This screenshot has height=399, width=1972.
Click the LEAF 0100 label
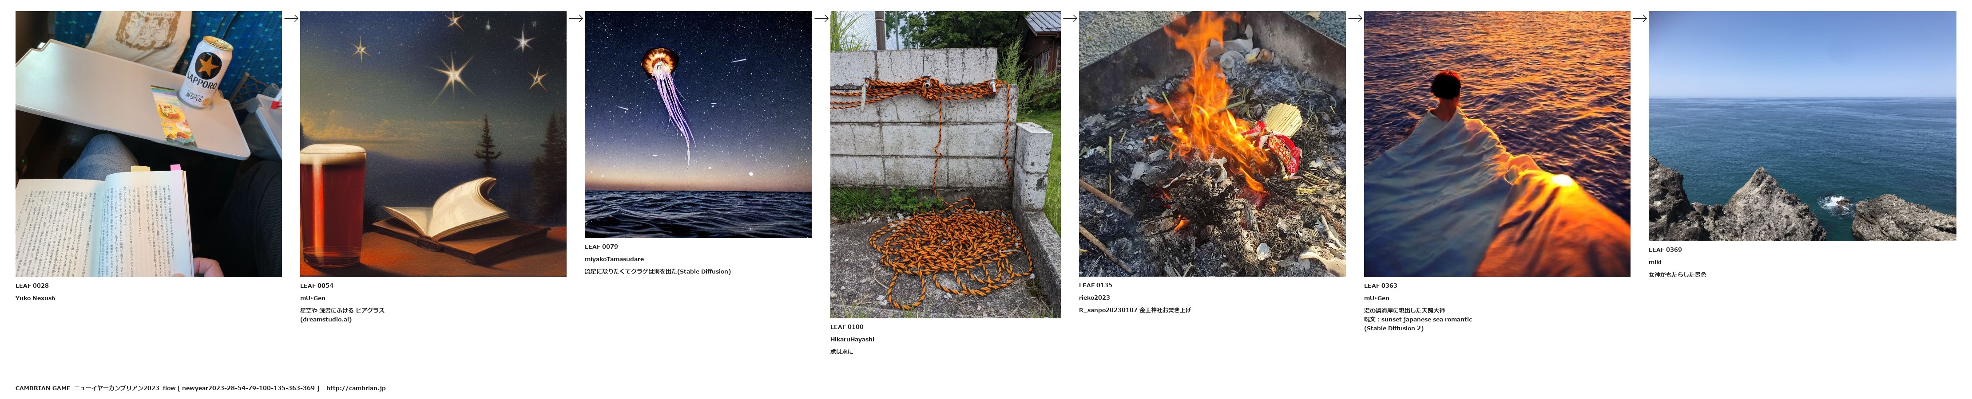(x=847, y=327)
